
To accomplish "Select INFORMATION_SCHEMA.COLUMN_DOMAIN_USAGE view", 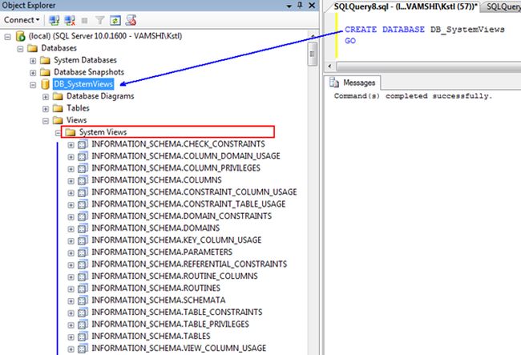I will [186, 156].
